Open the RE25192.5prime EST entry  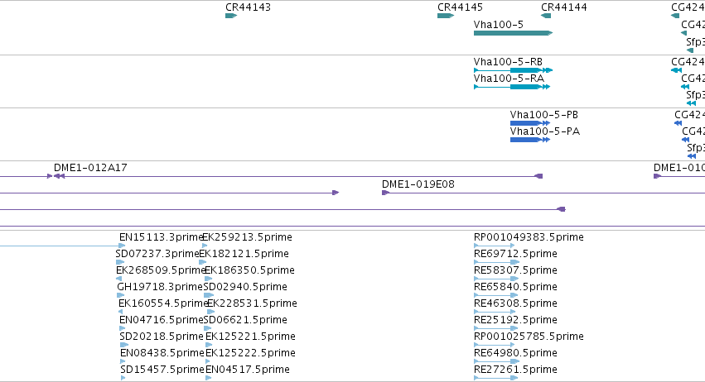[515, 320]
